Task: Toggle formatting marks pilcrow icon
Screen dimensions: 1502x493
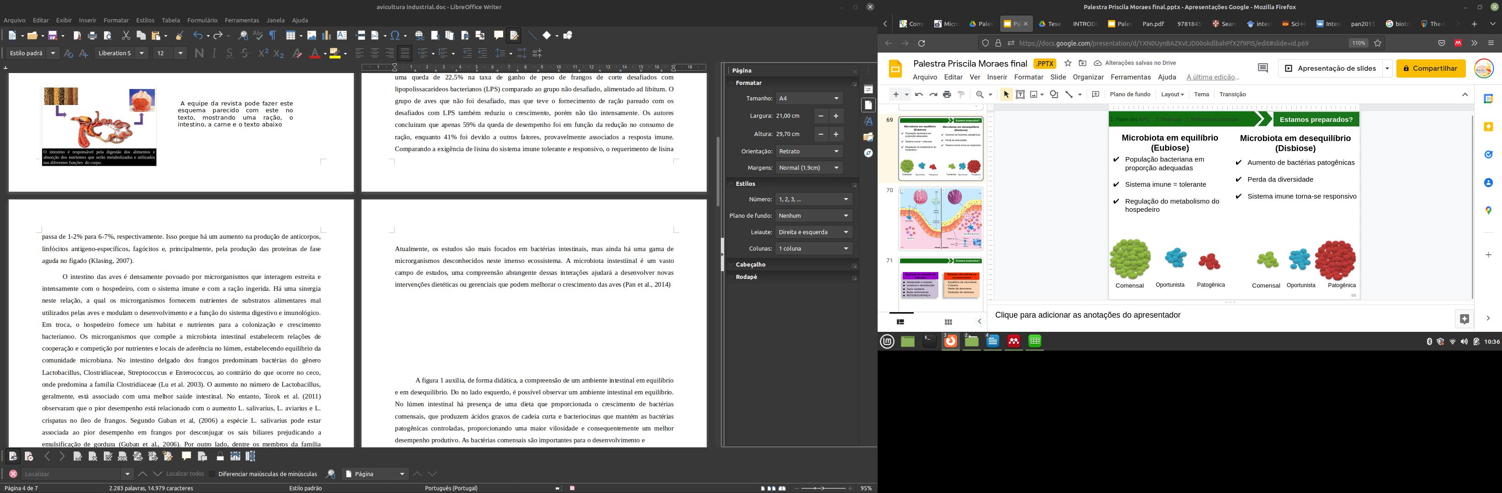Action: 273,36
